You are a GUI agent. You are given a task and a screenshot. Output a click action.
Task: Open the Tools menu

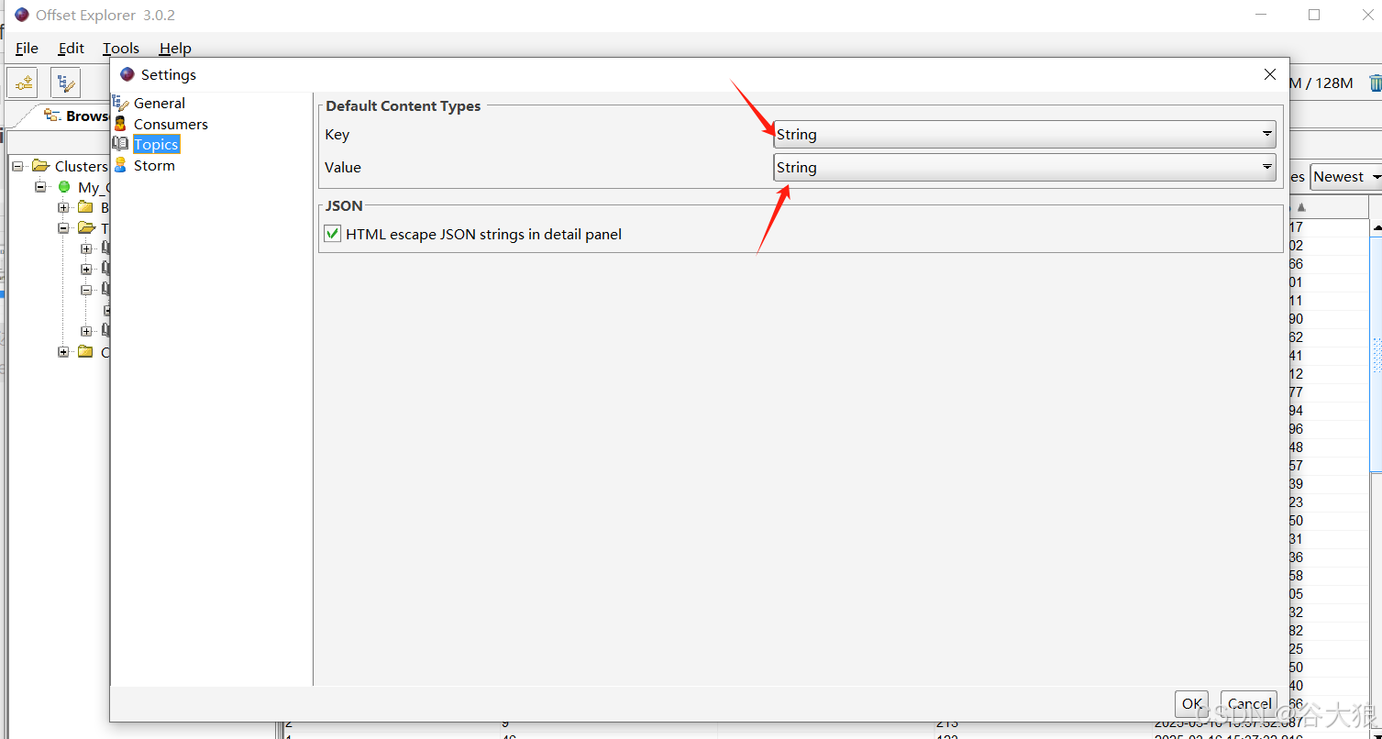pos(120,49)
